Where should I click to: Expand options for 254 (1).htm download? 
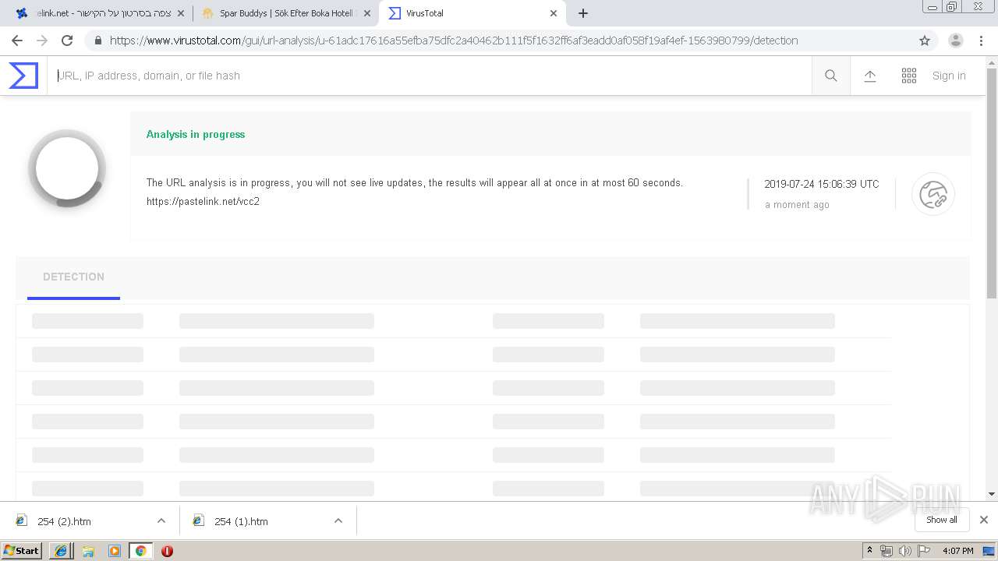(338, 521)
